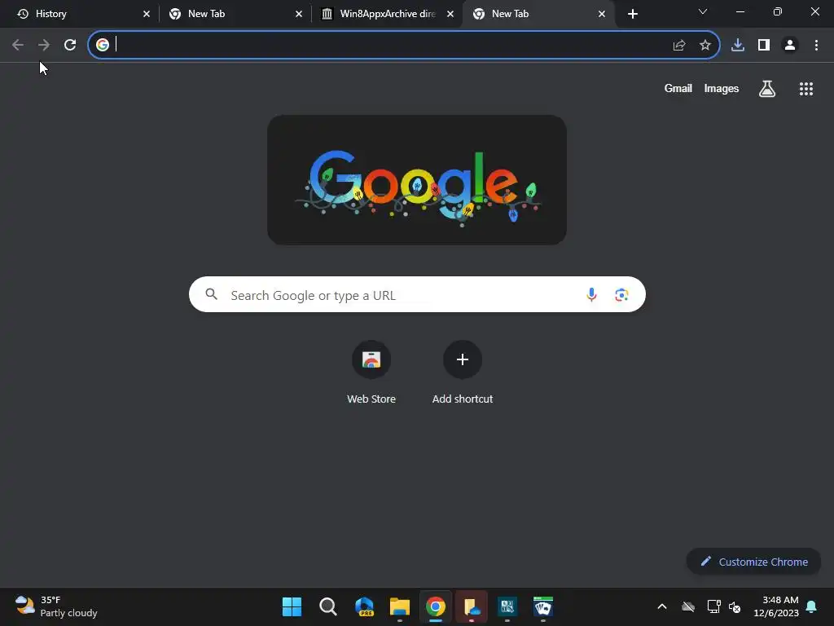834x626 pixels.
Task: Add a new shortcut tile
Action: [463, 373]
